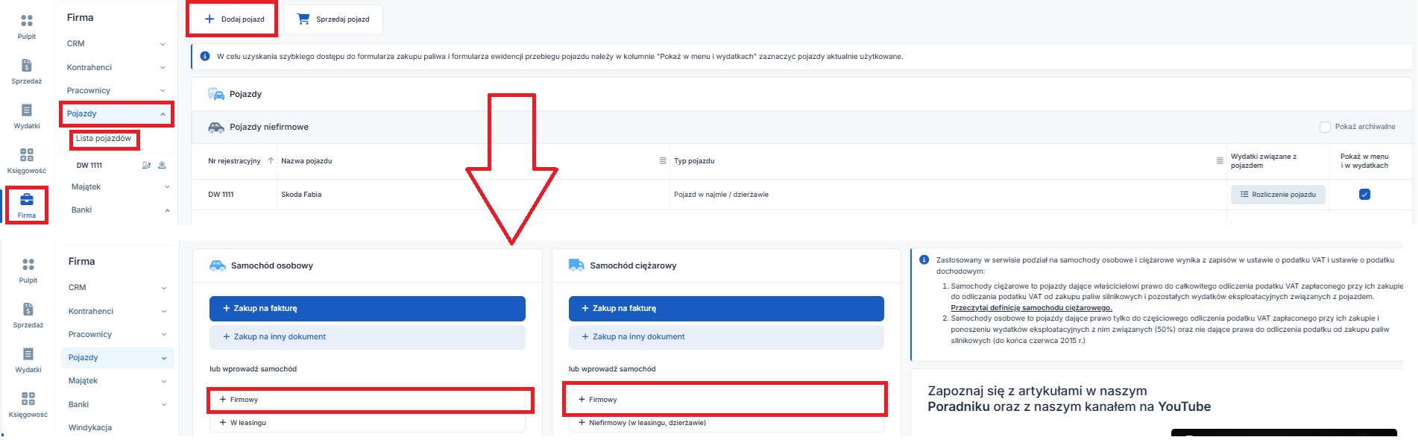Open Windykacja in the Firma menu
This screenshot has height=440, width=1418.
[x=90, y=427]
